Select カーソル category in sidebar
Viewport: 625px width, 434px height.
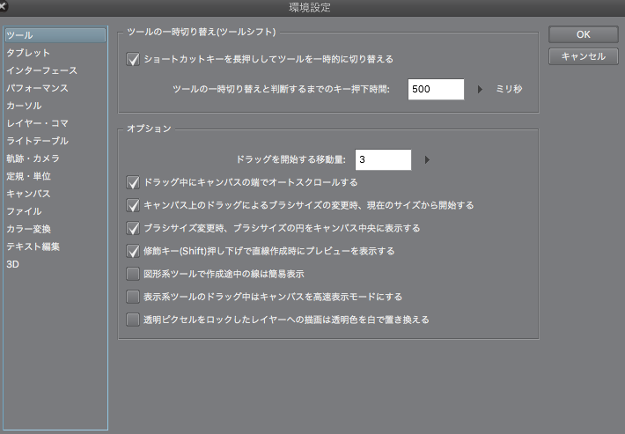[x=24, y=106]
